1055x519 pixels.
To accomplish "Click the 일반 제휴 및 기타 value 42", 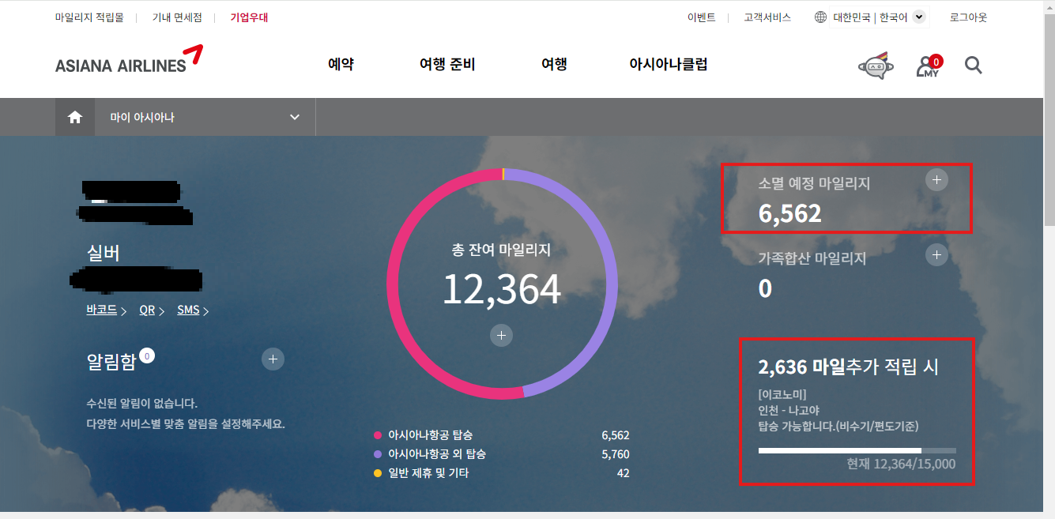I will 623,473.
